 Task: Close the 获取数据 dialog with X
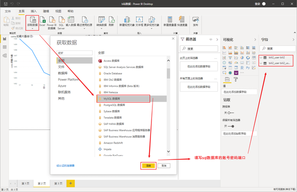click(173, 38)
